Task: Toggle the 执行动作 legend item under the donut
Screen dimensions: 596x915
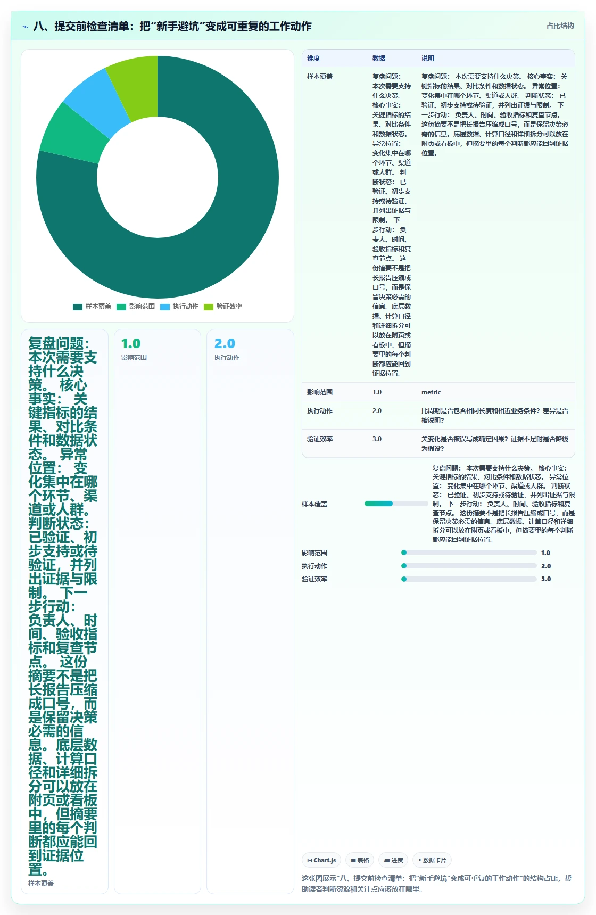Action: click(179, 307)
